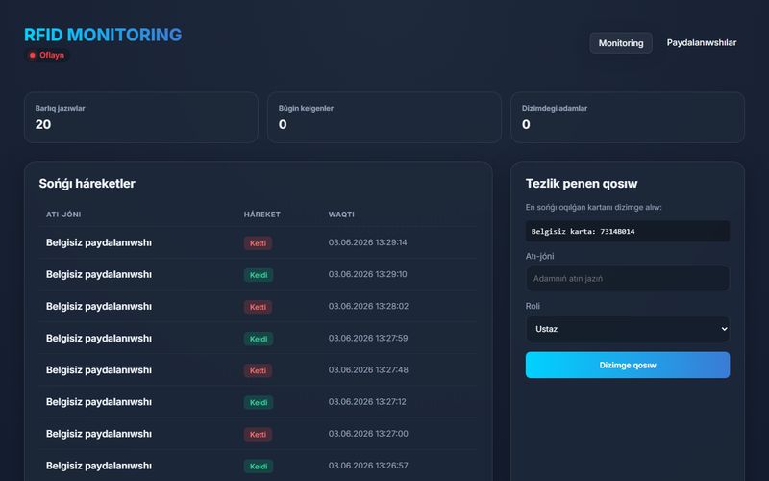Click Keldi badge in the 13:26:57 row

tap(259, 467)
